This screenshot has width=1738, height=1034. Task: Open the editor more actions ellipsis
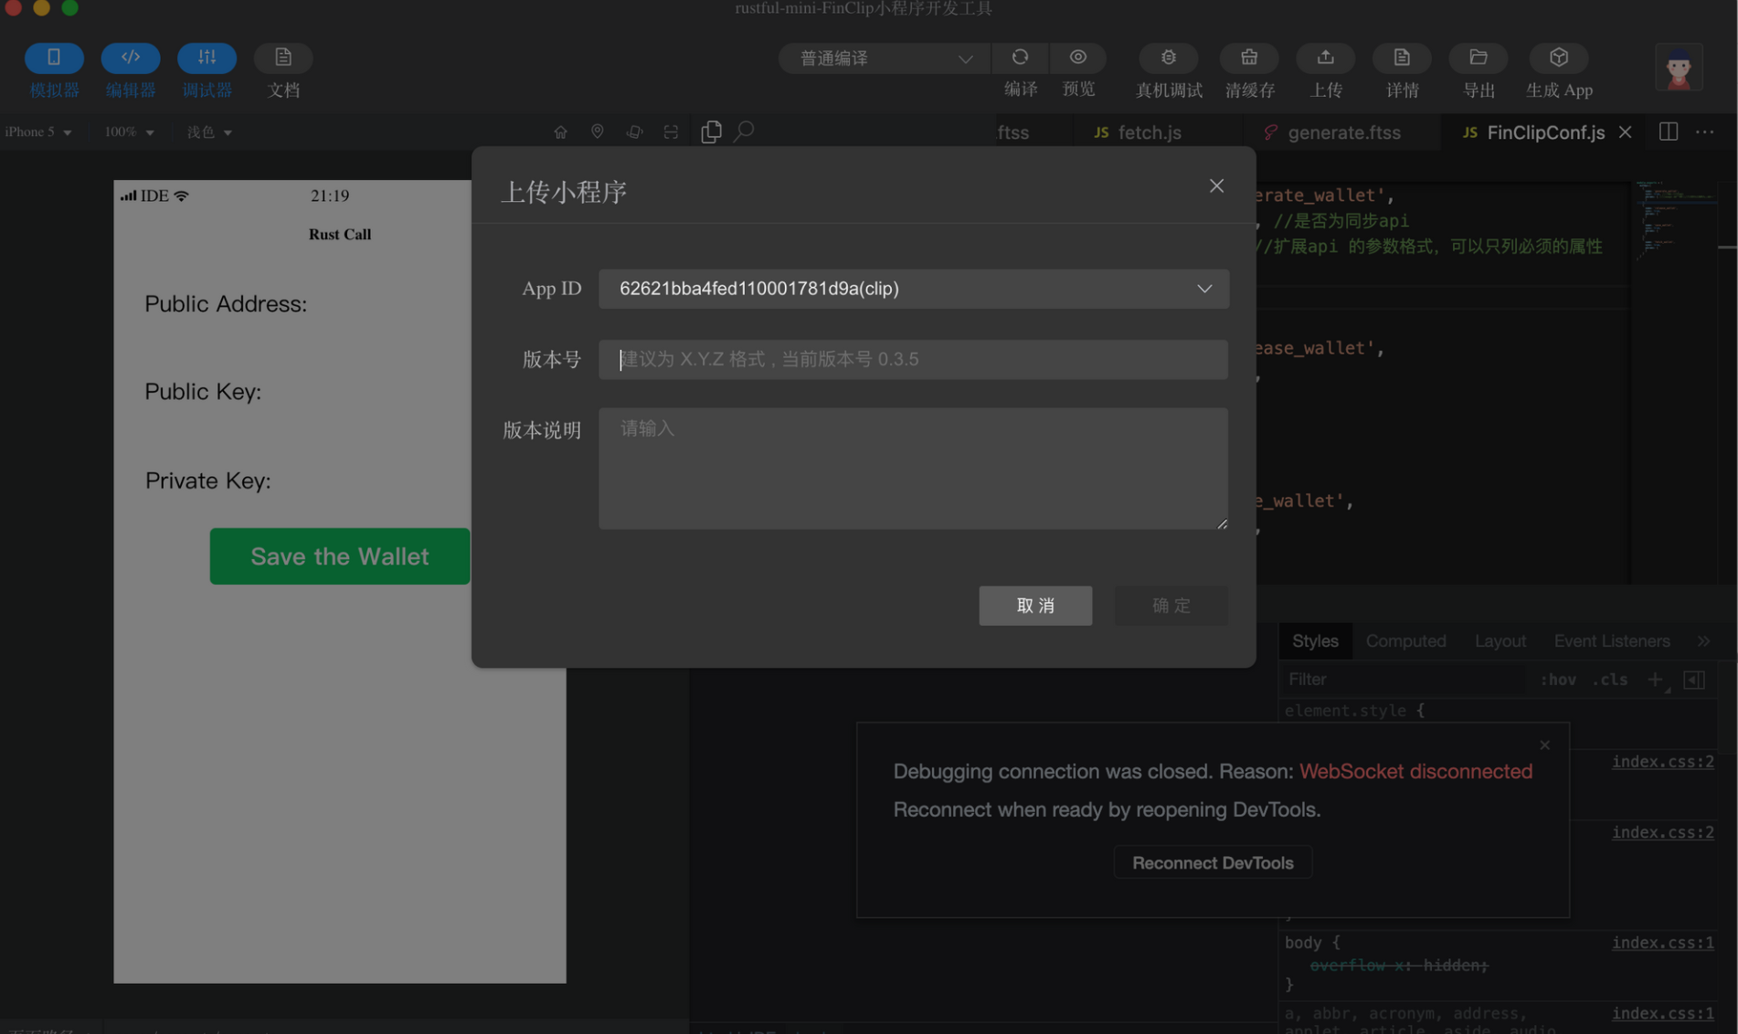click(1705, 132)
